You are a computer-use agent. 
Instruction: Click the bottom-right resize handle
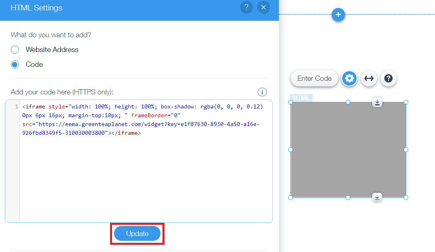pyautogui.click(x=406, y=198)
